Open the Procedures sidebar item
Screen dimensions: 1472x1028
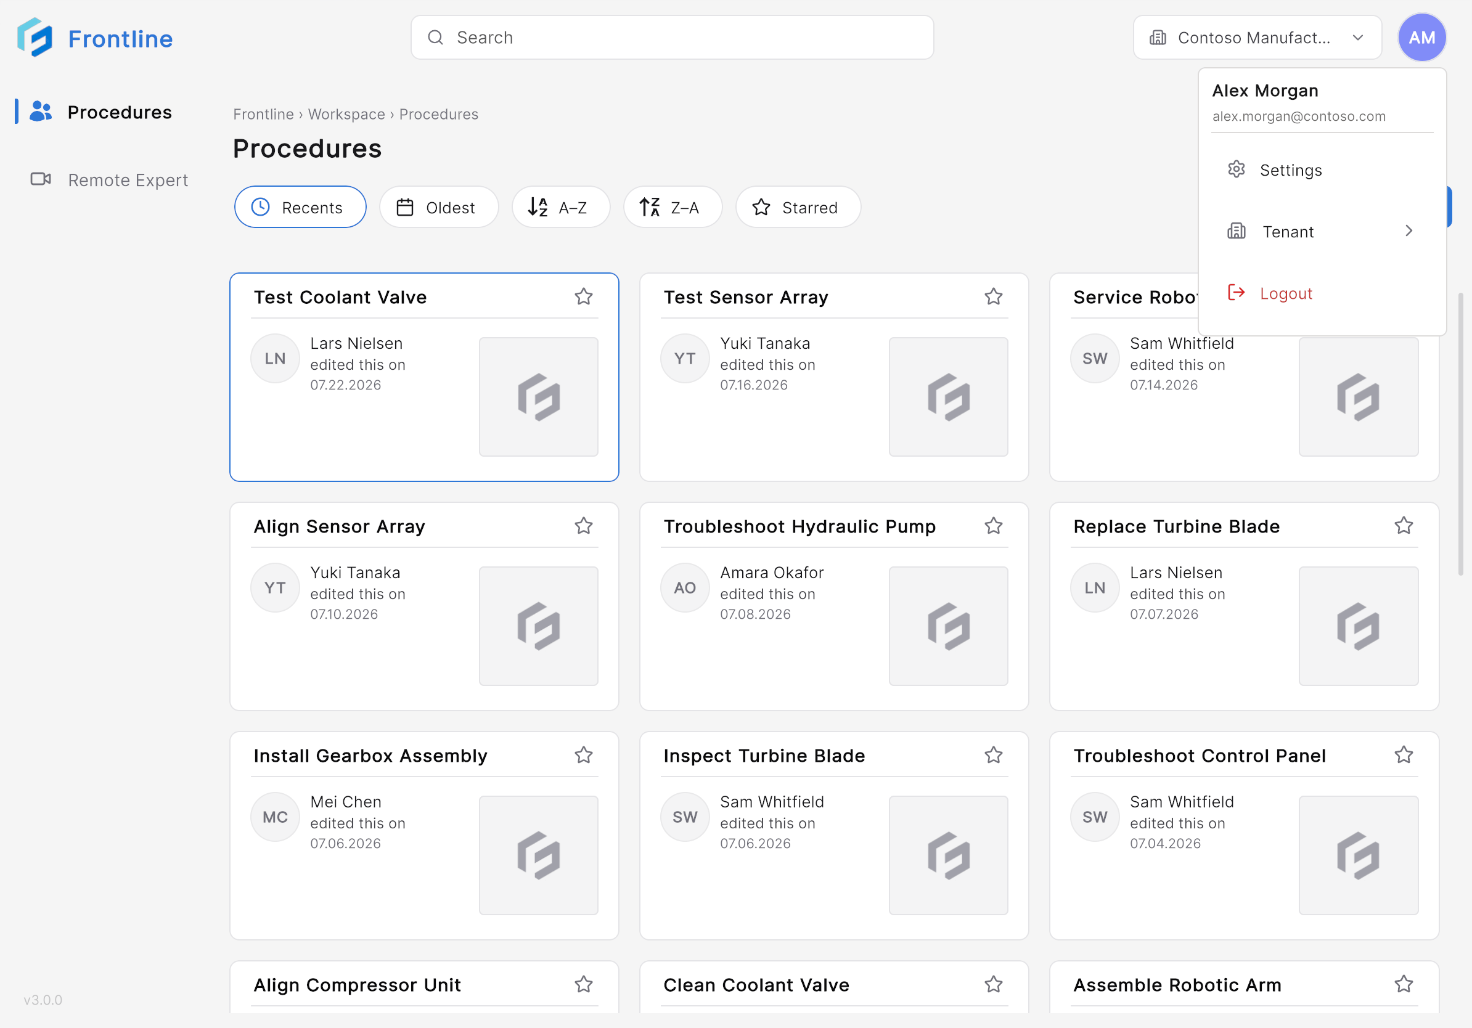pyautogui.click(x=102, y=112)
